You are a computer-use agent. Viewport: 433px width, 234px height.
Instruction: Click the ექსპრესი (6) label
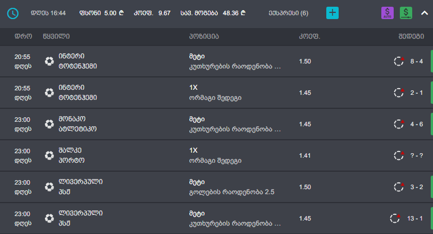pos(288,13)
